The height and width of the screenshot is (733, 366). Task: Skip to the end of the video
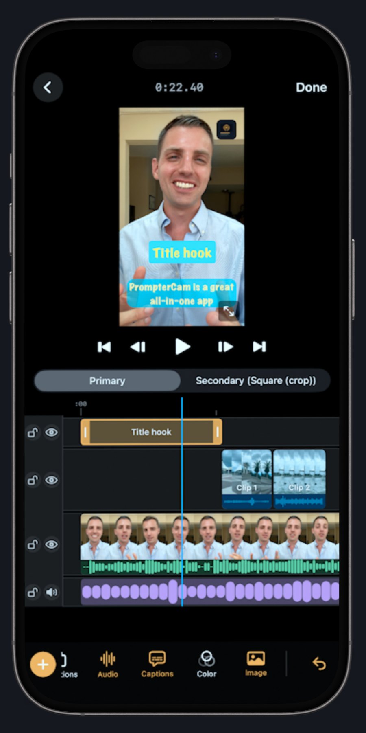[259, 347]
